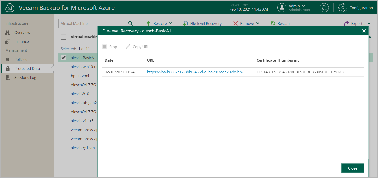
Task: Select the certificate thumbprint value text
Action: (x=300, y=72)
